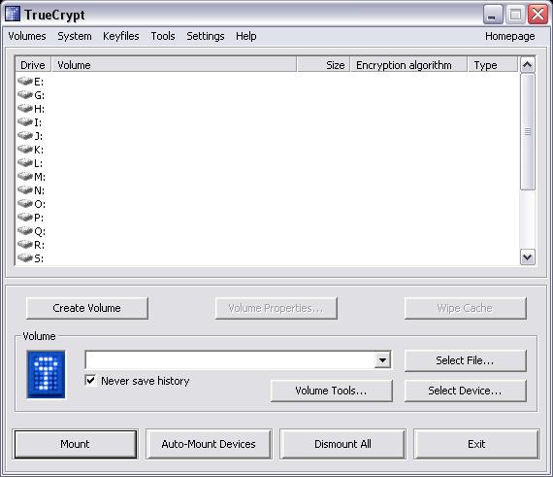Select the N: drive icon

(x=25, y=189)
